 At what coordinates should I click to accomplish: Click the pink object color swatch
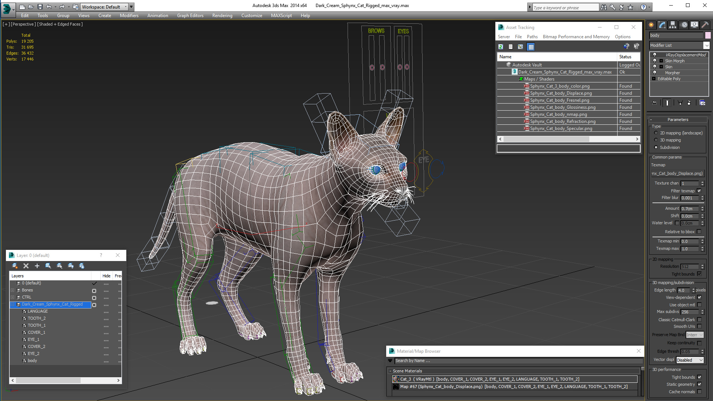708,35
